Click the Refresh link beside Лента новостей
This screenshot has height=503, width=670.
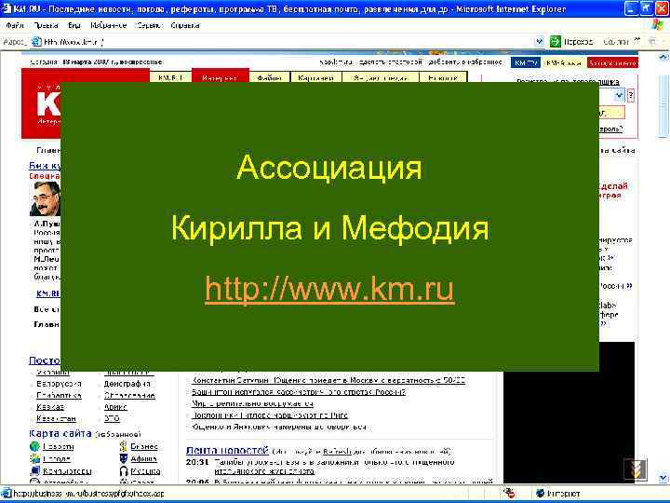click(337, 451)
